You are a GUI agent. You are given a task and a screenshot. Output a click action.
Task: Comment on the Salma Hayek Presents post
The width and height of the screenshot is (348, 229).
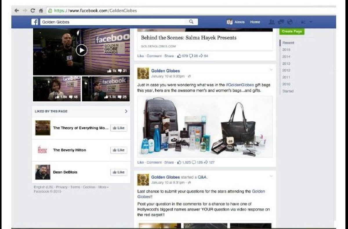click(154, 56)
